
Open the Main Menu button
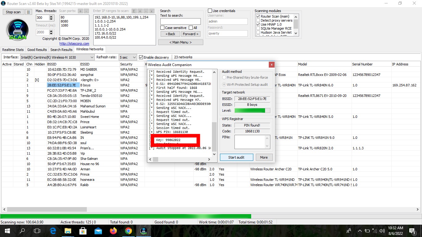click(181, 42)
